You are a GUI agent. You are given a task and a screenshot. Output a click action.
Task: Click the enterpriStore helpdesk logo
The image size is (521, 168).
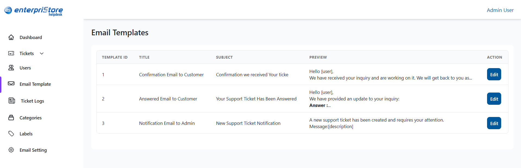(33, 11)
